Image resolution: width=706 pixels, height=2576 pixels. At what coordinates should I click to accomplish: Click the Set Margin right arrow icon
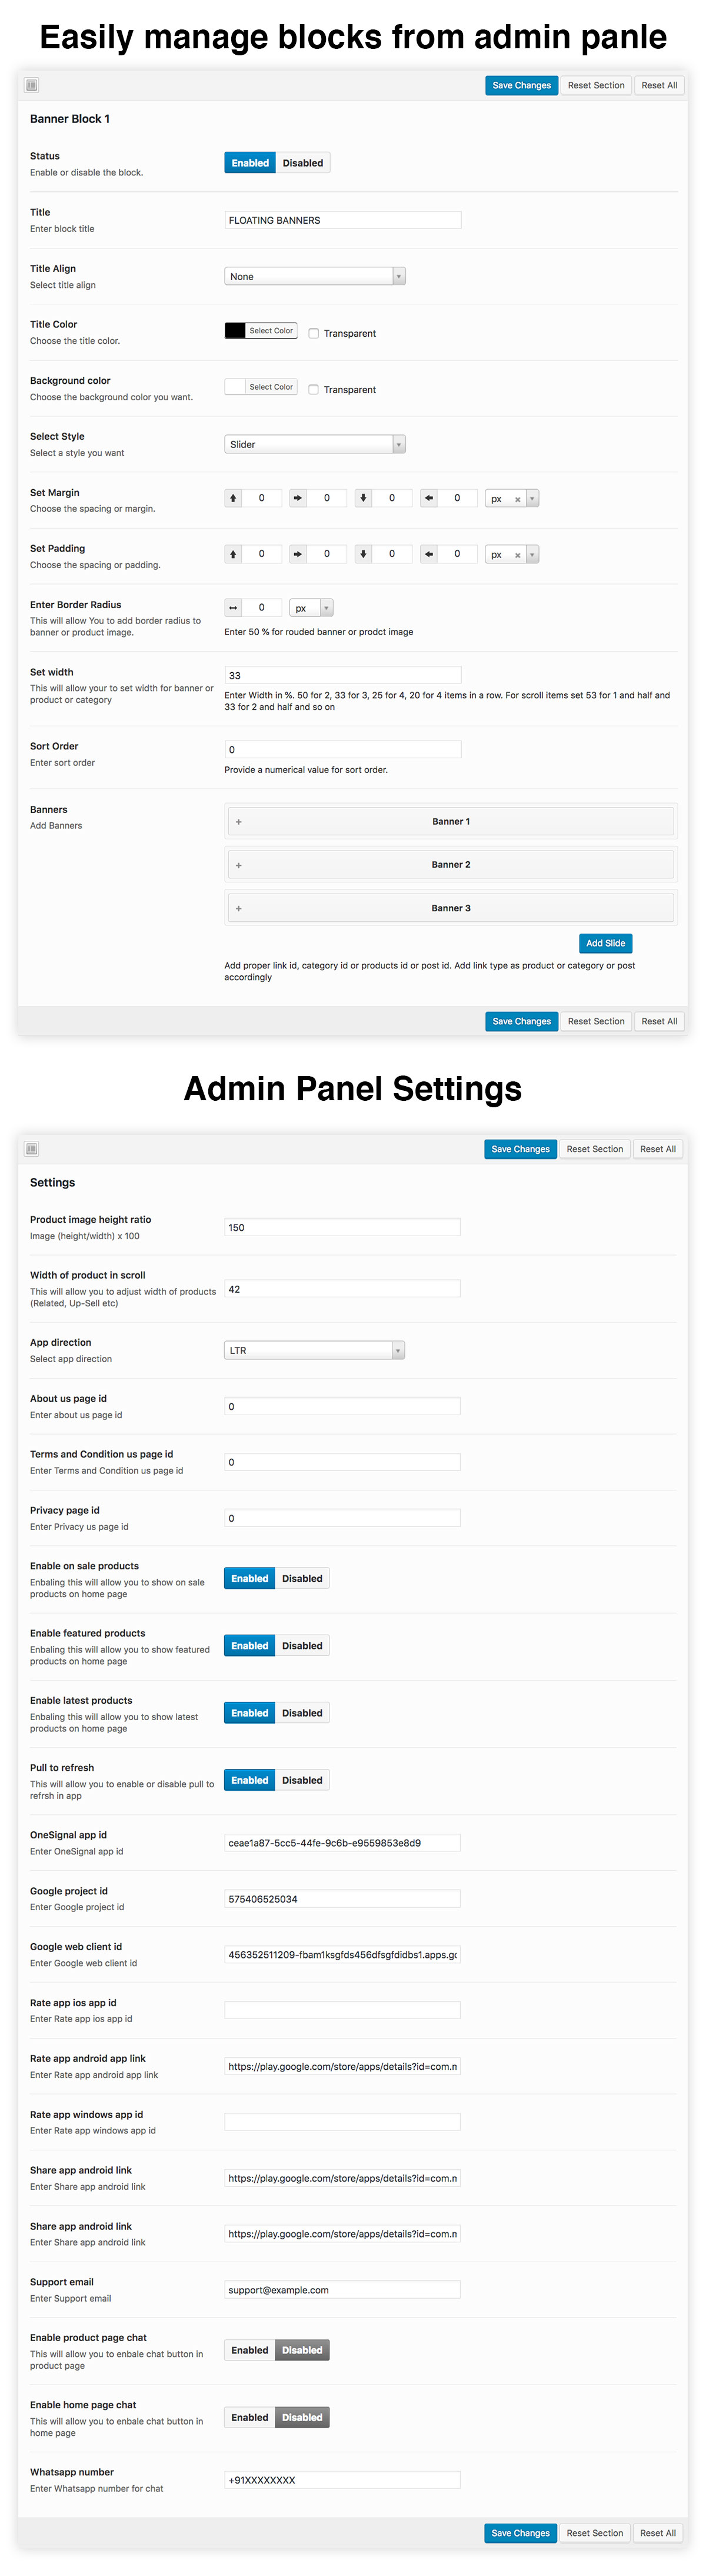(x=298, y=498)
